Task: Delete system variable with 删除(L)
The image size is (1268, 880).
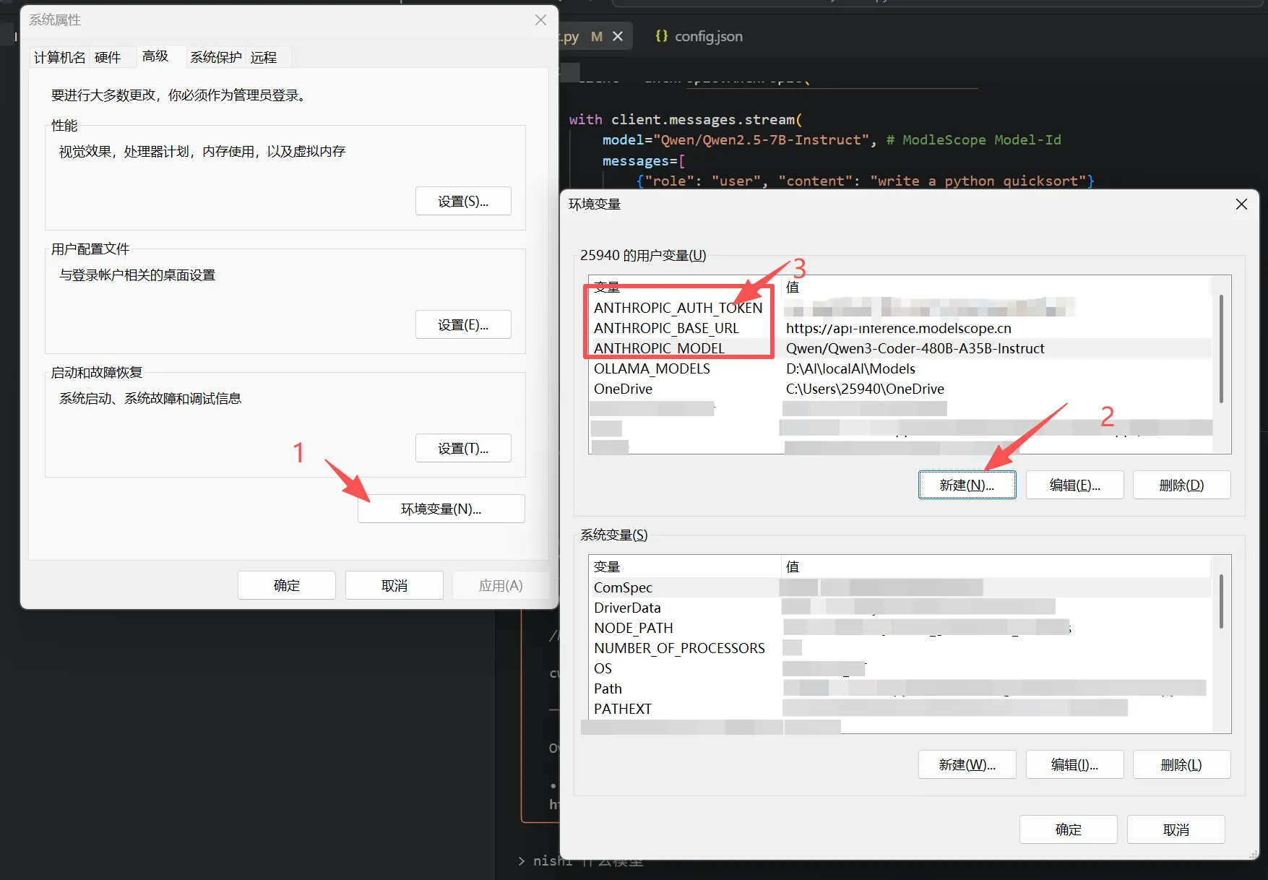Action: [1182, 764]
